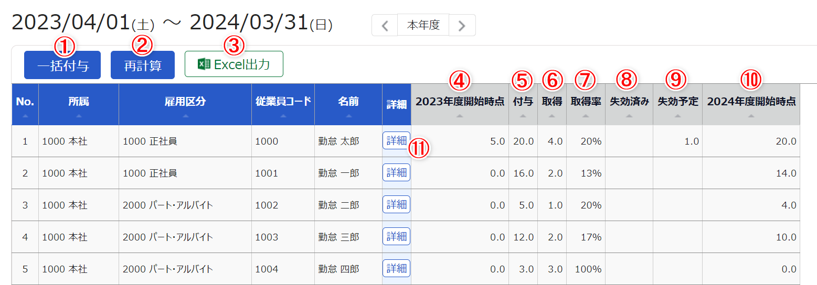
Task: Open 詳細 for 勤怠 一郎
Action: coord(396,172)
